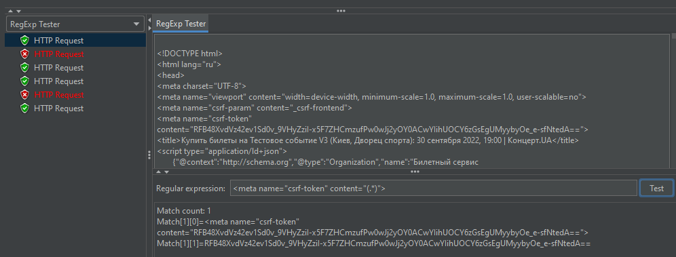Expand the response text with the down arrow above Regular expression
The width and height of the screenshot is (676, 257).
tap(166, 172)
